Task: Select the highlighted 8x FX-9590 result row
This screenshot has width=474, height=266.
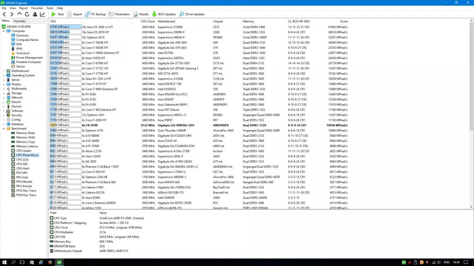Action: (x=199, y=125)
